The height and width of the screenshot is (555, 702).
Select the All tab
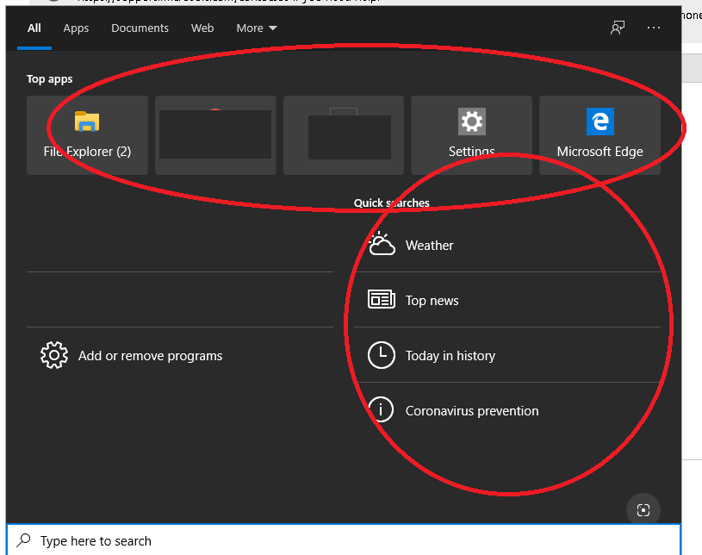(34, 28)
